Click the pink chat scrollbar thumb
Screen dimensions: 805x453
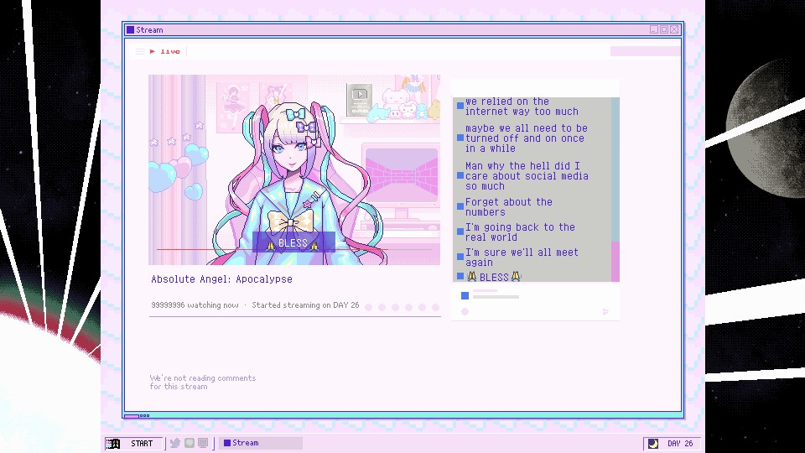[615, 262]
